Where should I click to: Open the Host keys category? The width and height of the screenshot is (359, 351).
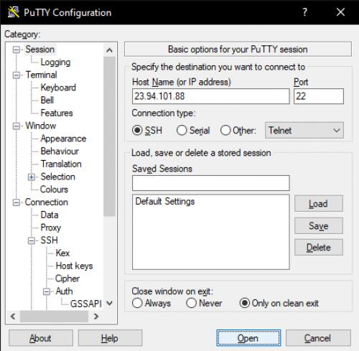click(x=74, y=266)
